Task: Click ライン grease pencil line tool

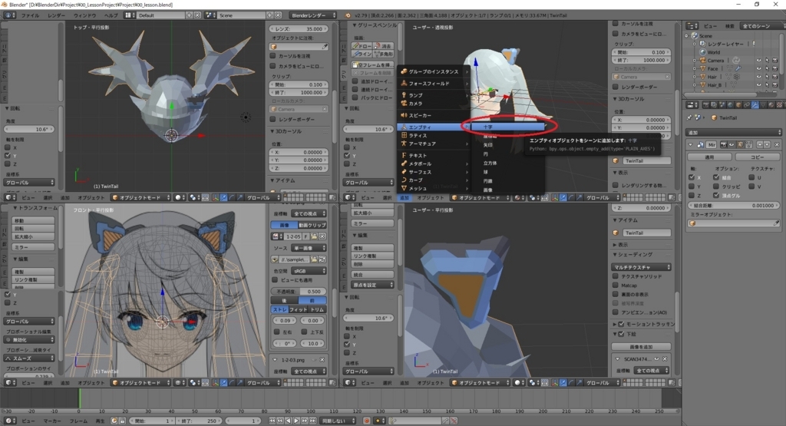Action: (x=362, y=54)
